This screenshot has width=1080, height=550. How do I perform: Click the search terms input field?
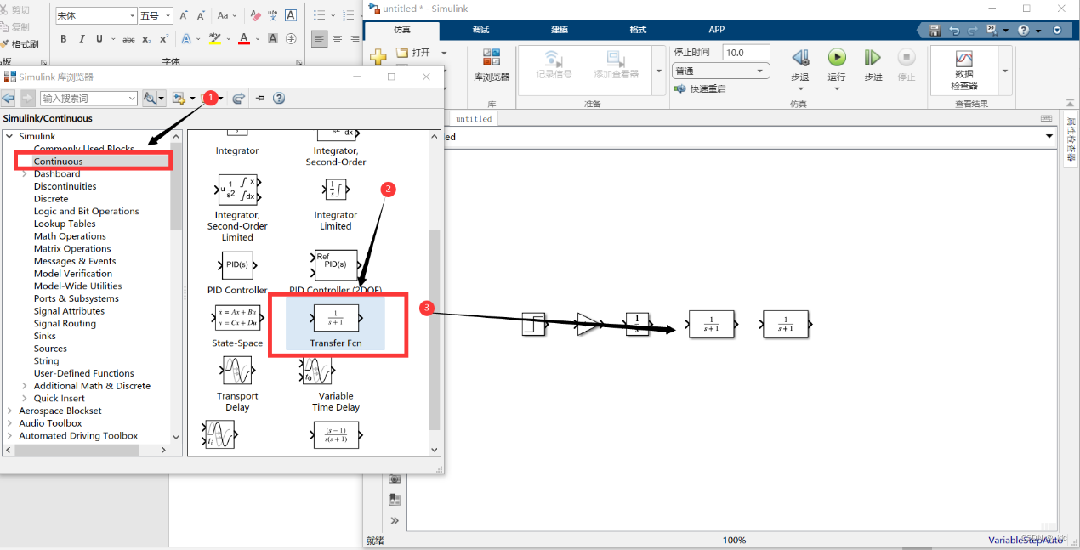88,99
